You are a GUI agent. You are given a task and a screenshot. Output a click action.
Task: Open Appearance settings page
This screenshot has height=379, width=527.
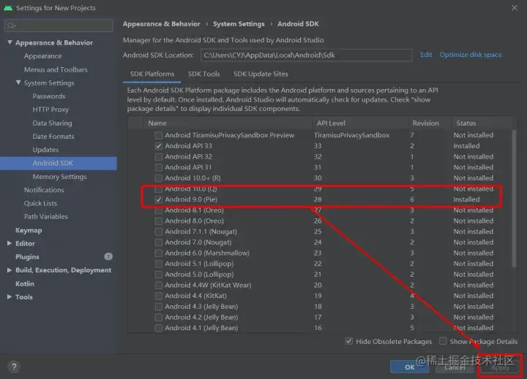[42, 56]
